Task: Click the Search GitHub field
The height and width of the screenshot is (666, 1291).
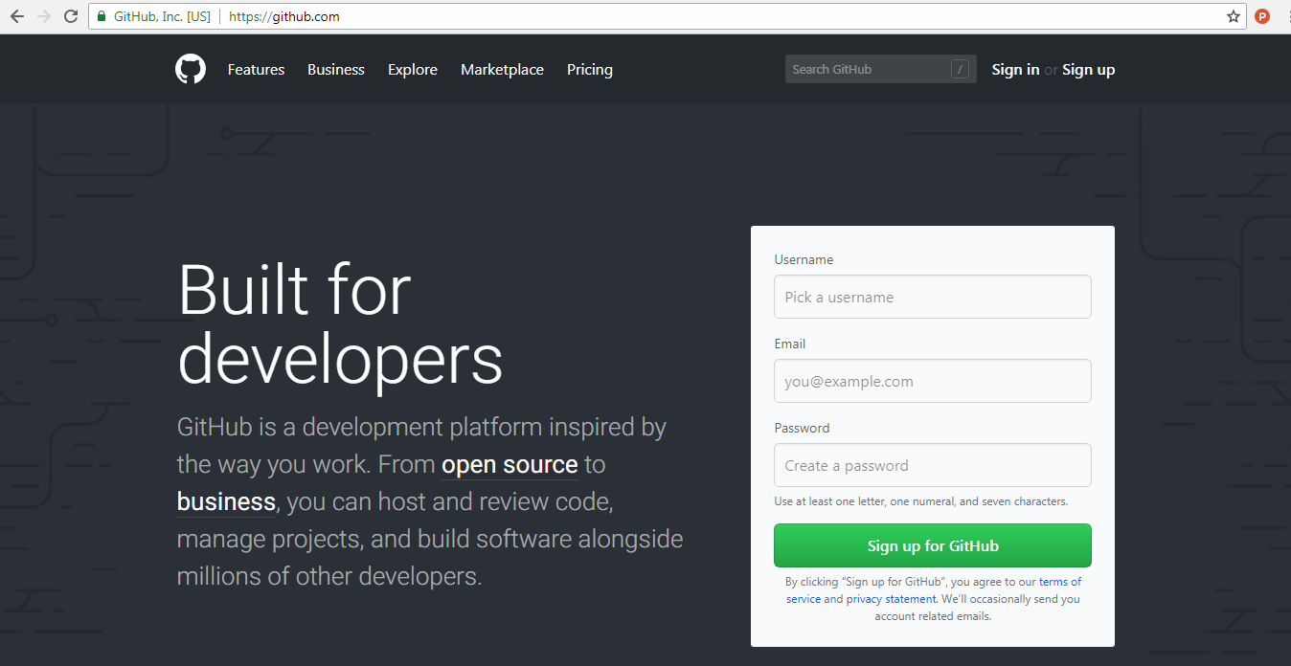Action: point(881,69)
